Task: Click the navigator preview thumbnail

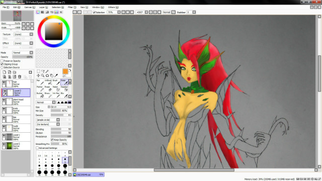Action: click(17, 16)
